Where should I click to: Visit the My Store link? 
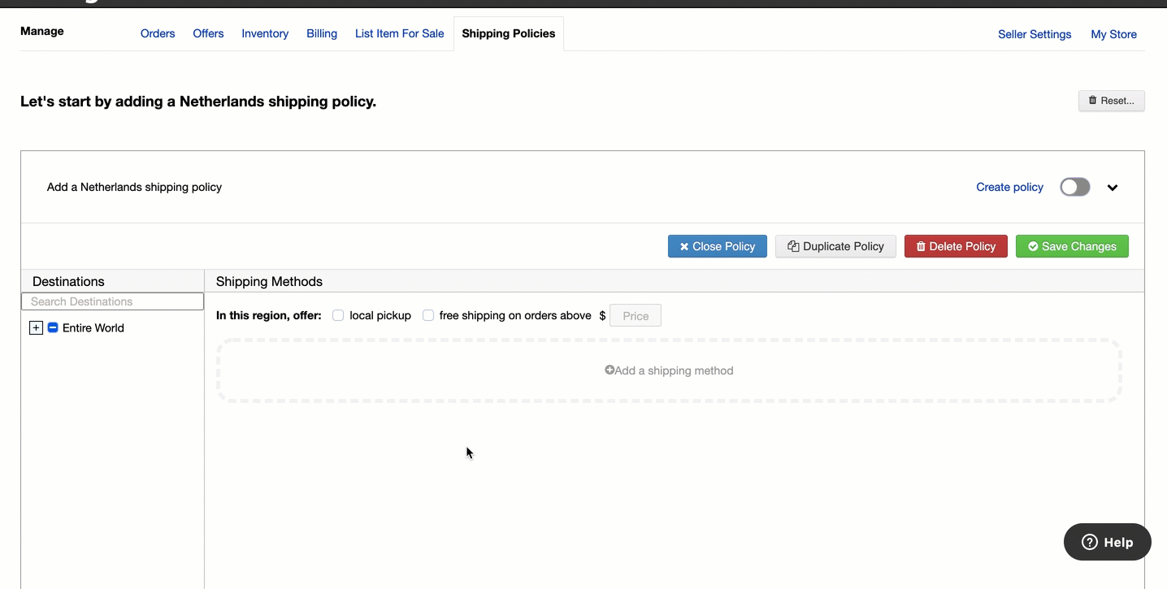click(x=1113, y=34)
